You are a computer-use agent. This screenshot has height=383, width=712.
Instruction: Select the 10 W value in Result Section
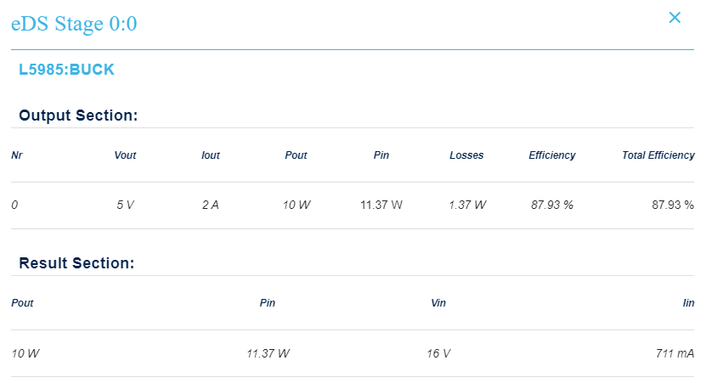[25, 352]
